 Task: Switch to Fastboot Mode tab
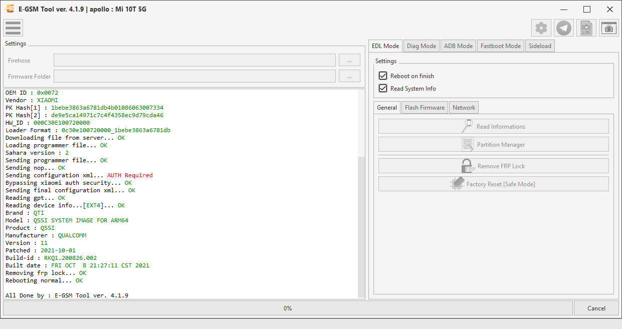501,46
